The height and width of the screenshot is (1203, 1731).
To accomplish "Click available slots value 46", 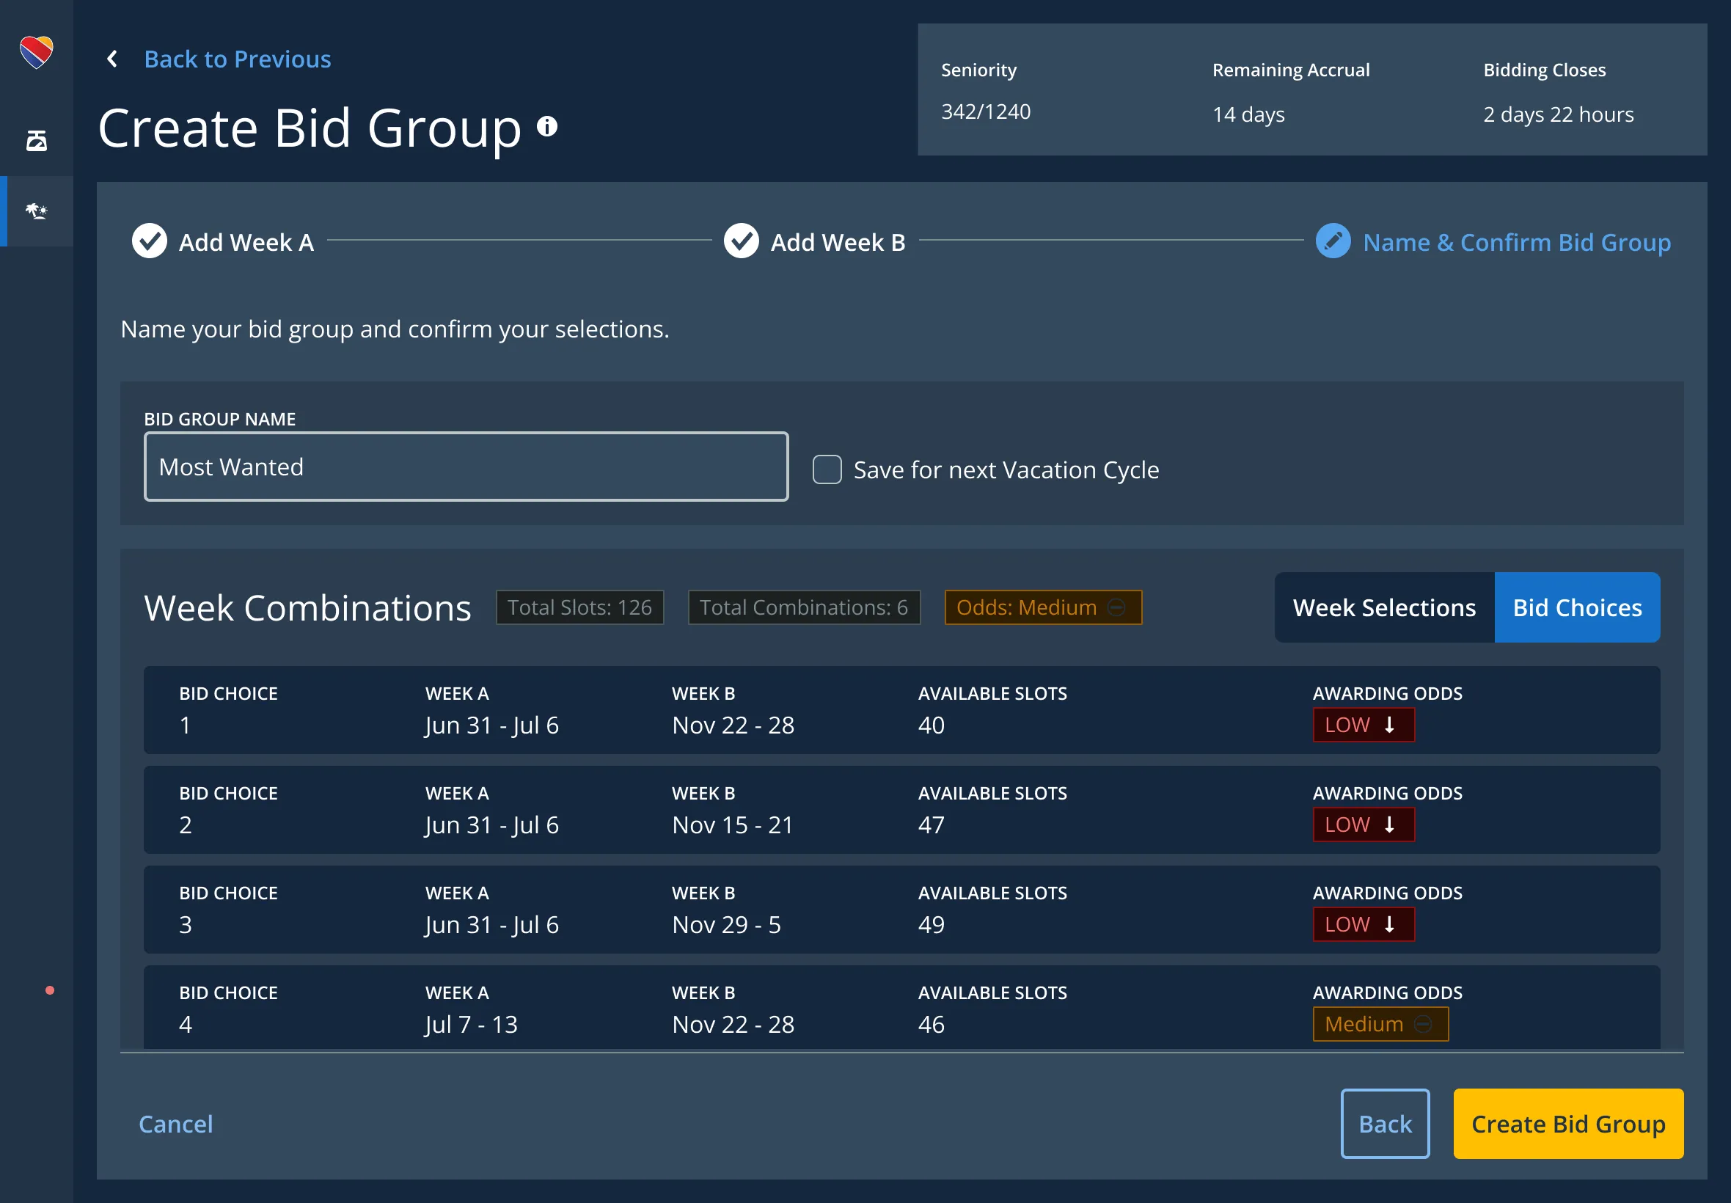I will point(932,1024).
